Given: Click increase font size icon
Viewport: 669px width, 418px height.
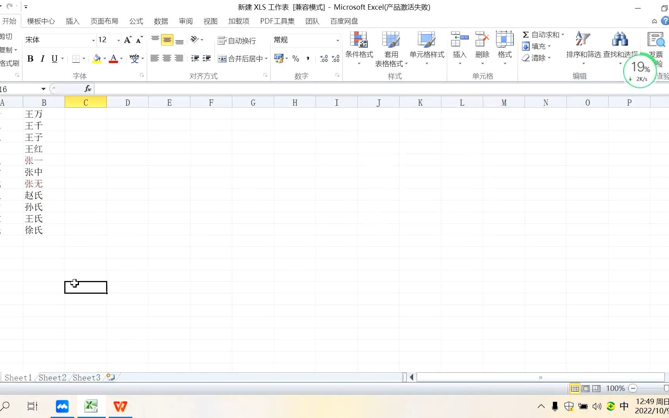Looking at the screenshot, I should pos(128,40).
